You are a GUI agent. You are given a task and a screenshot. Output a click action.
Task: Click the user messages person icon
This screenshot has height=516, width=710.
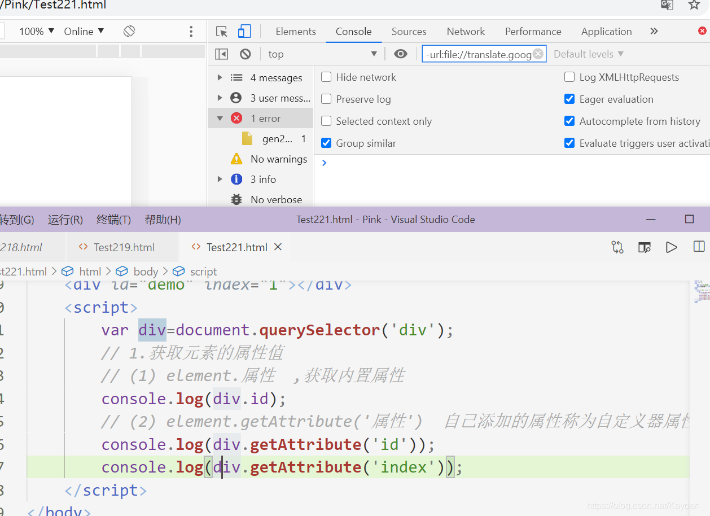236,98
